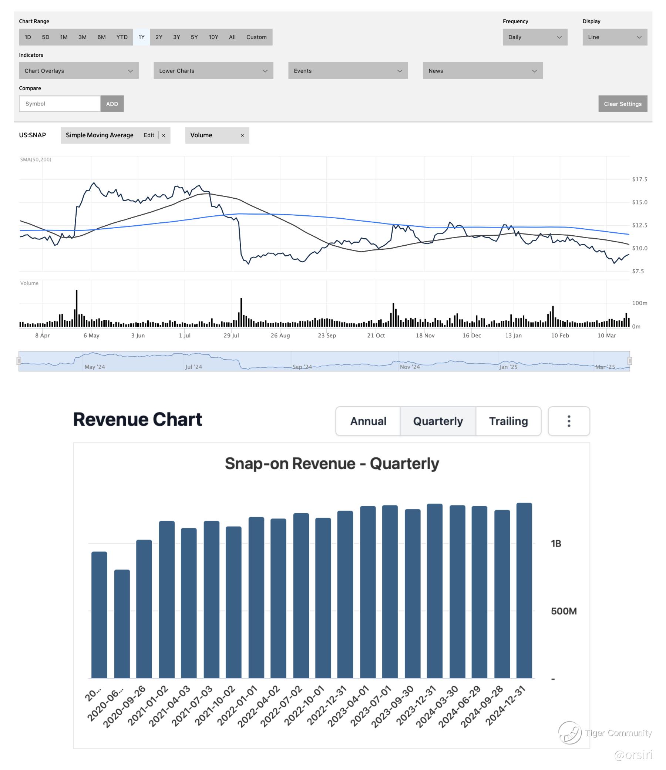
Task: Switch revenue chart to Annual
Action: [368, 421]
